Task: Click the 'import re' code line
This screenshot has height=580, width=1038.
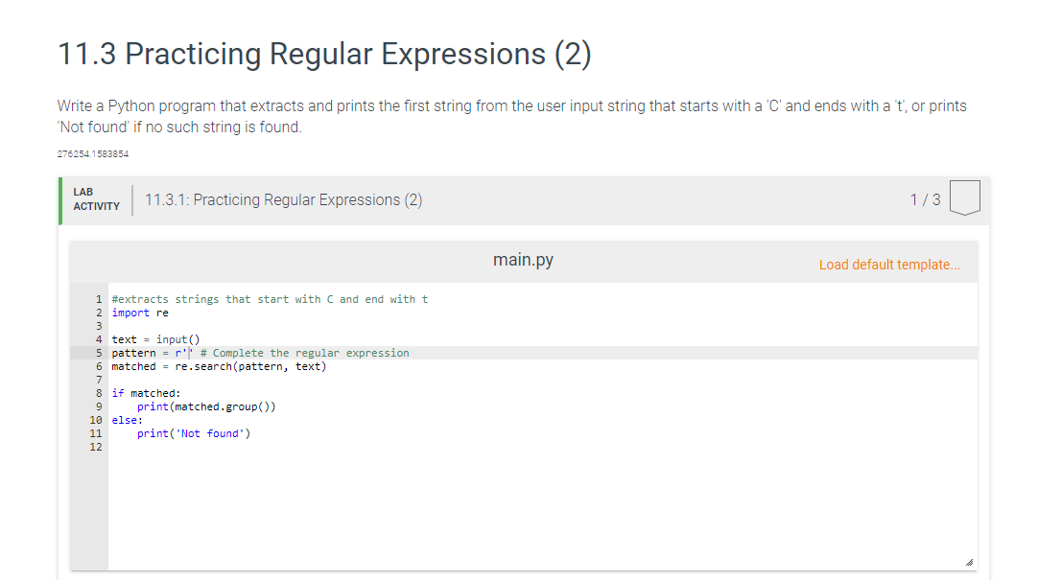Action: coord(140,313)
